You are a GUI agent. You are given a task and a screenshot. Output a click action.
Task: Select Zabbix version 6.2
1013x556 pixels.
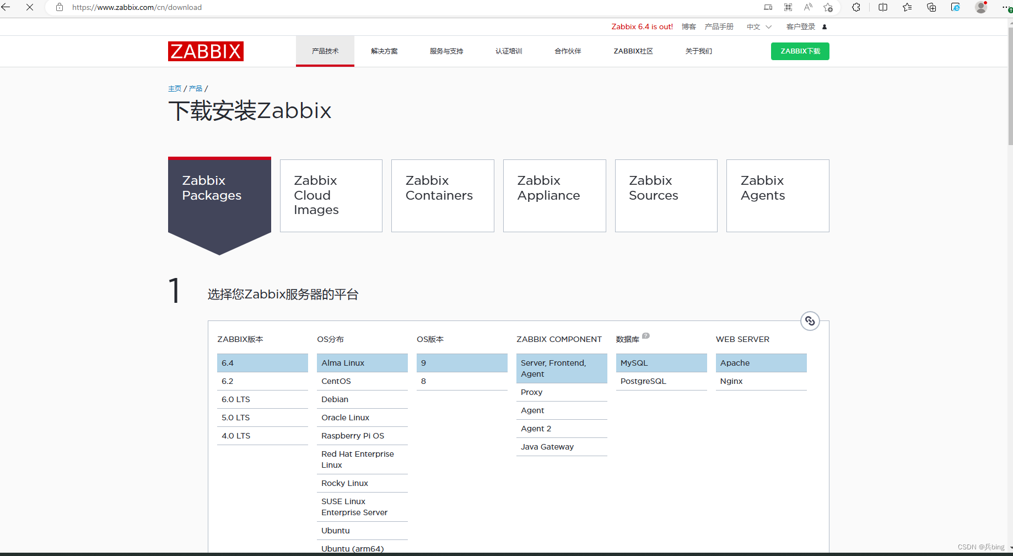(262, 381)
